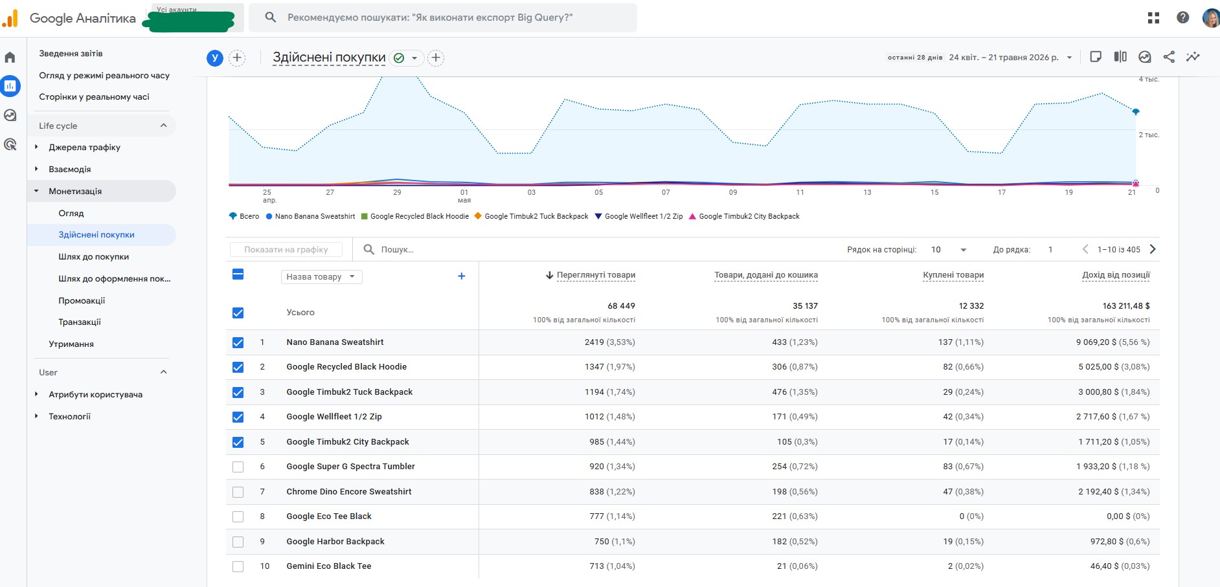
Task: Click the customize report note icon
Action: coord(1096,57)
